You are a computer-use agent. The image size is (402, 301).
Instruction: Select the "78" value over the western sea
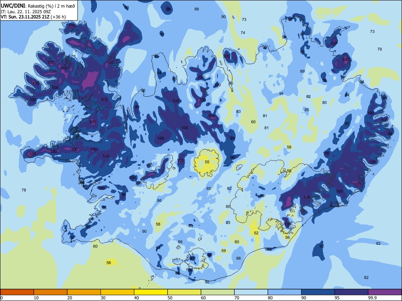pyautogui.click(x=24, y=190)
